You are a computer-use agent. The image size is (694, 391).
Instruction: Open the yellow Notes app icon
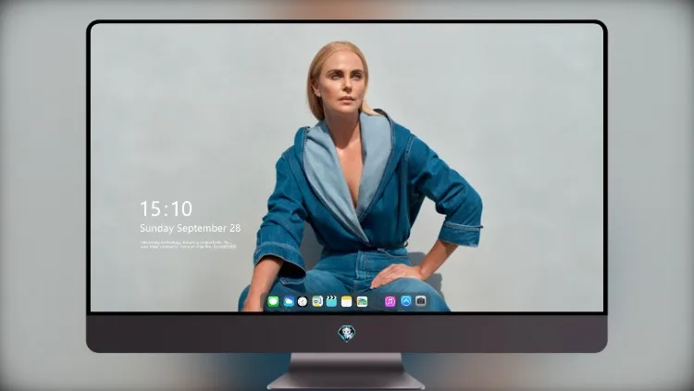tap(347, 302)
